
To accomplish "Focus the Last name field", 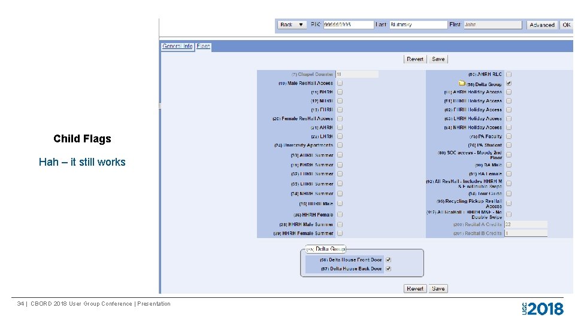I will point(418,25).
